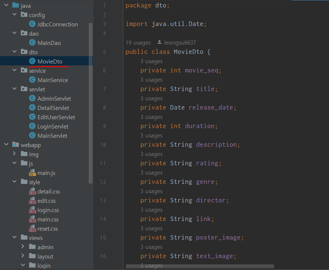The width and height of the screenshot is (329, 270).
Task: Click the JdbcConnection class icon
Action: point(32,24)
